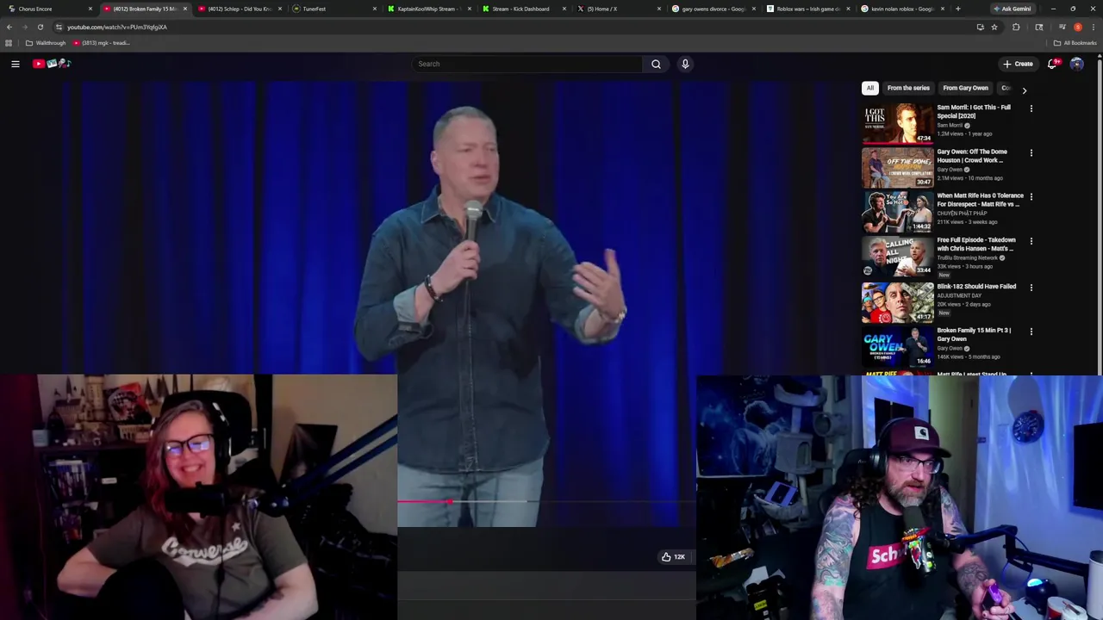This screenshot has height=620, width=1103.
Task: Open options for Takedown with Chris Hansen video
Action: [x=1031, y=242]
